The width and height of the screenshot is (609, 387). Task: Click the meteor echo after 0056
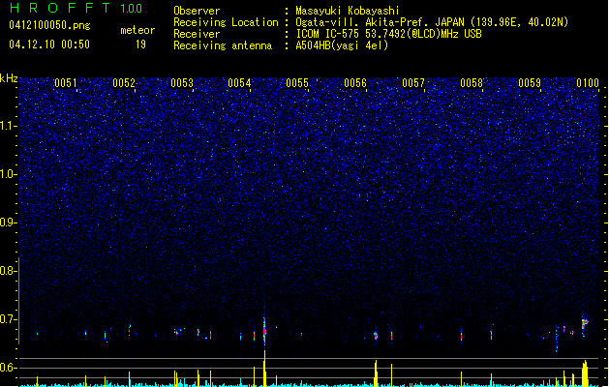click(x=376, y=336)
